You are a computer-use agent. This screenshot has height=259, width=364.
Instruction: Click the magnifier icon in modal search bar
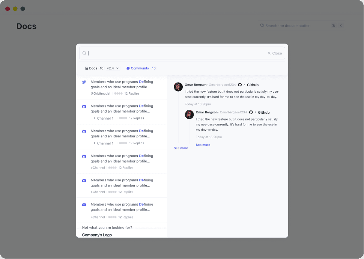[84, 53]
